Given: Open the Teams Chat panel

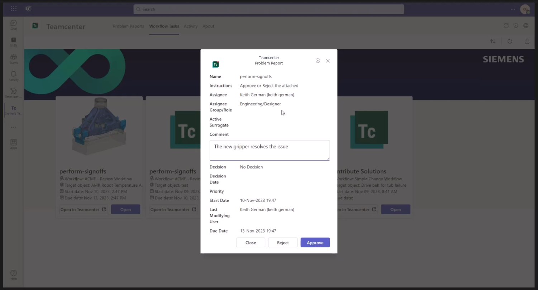Looking at the screenshot, I should [13, 25].
